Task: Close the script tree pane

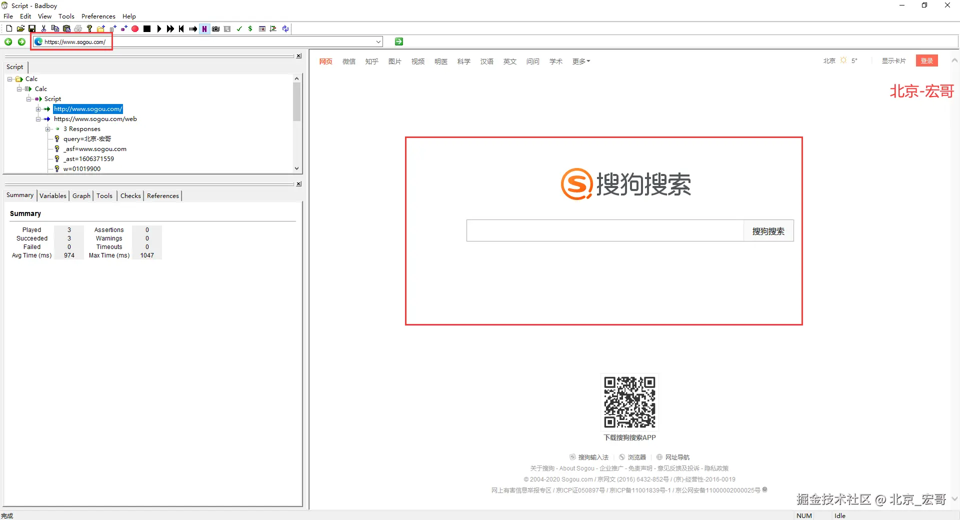Action: click(x=299, y=56)
